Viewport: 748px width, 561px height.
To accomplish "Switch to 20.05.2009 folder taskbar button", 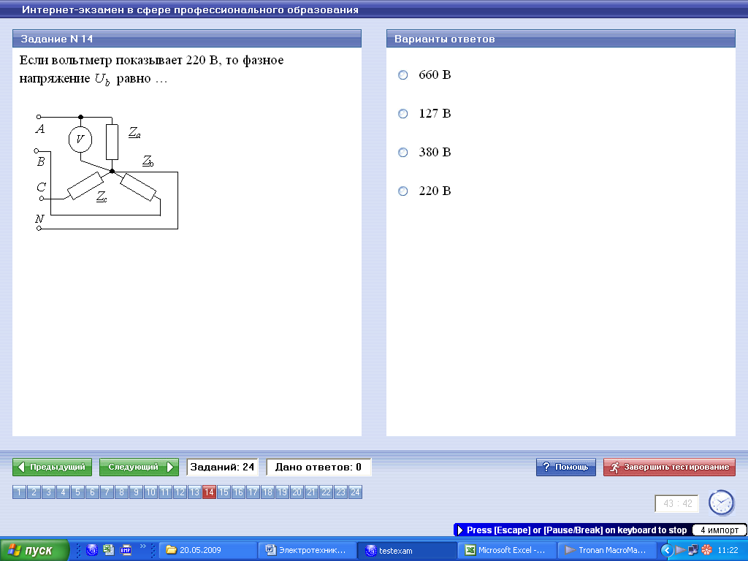I will pyautogui.click(x=207, y=550).
